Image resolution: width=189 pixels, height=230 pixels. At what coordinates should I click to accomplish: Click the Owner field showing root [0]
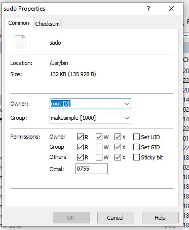90,104
